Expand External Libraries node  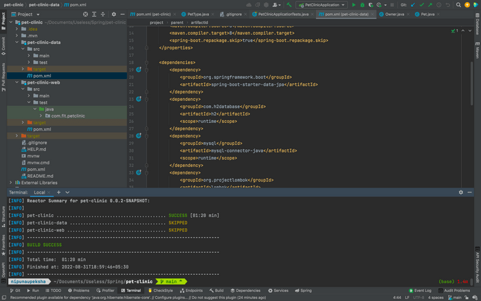(x=11, y=183)
